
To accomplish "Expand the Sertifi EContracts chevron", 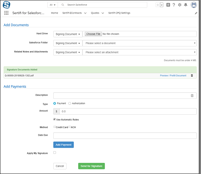I will [85, 13].
